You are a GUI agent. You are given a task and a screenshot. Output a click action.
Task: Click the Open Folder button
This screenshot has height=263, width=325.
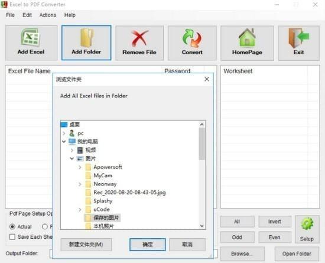pos(297,254)
